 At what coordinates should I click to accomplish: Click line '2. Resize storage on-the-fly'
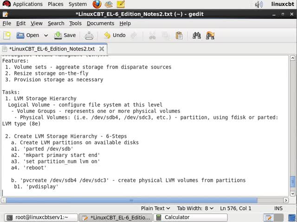47,74
